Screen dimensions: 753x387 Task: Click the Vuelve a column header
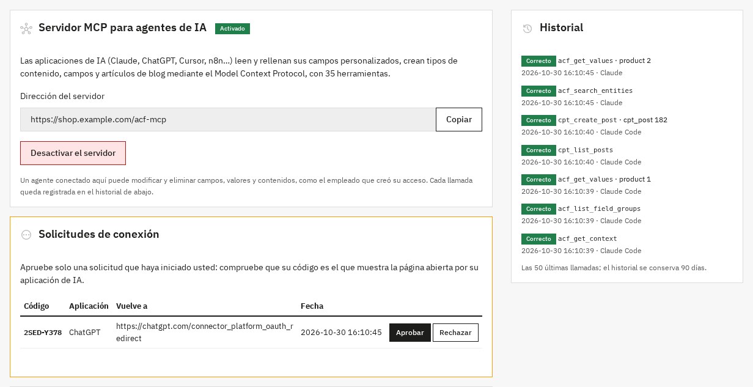pos(131,306)
